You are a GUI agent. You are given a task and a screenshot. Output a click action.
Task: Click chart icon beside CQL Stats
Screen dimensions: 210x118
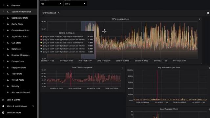(x=8, y=43)
